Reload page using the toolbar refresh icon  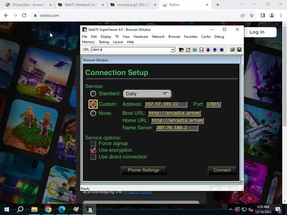tap(202, 50)
